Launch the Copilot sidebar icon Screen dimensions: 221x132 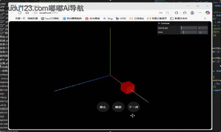coord(207,13)
